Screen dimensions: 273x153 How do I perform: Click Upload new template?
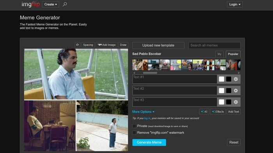click(x=158, y=46)
